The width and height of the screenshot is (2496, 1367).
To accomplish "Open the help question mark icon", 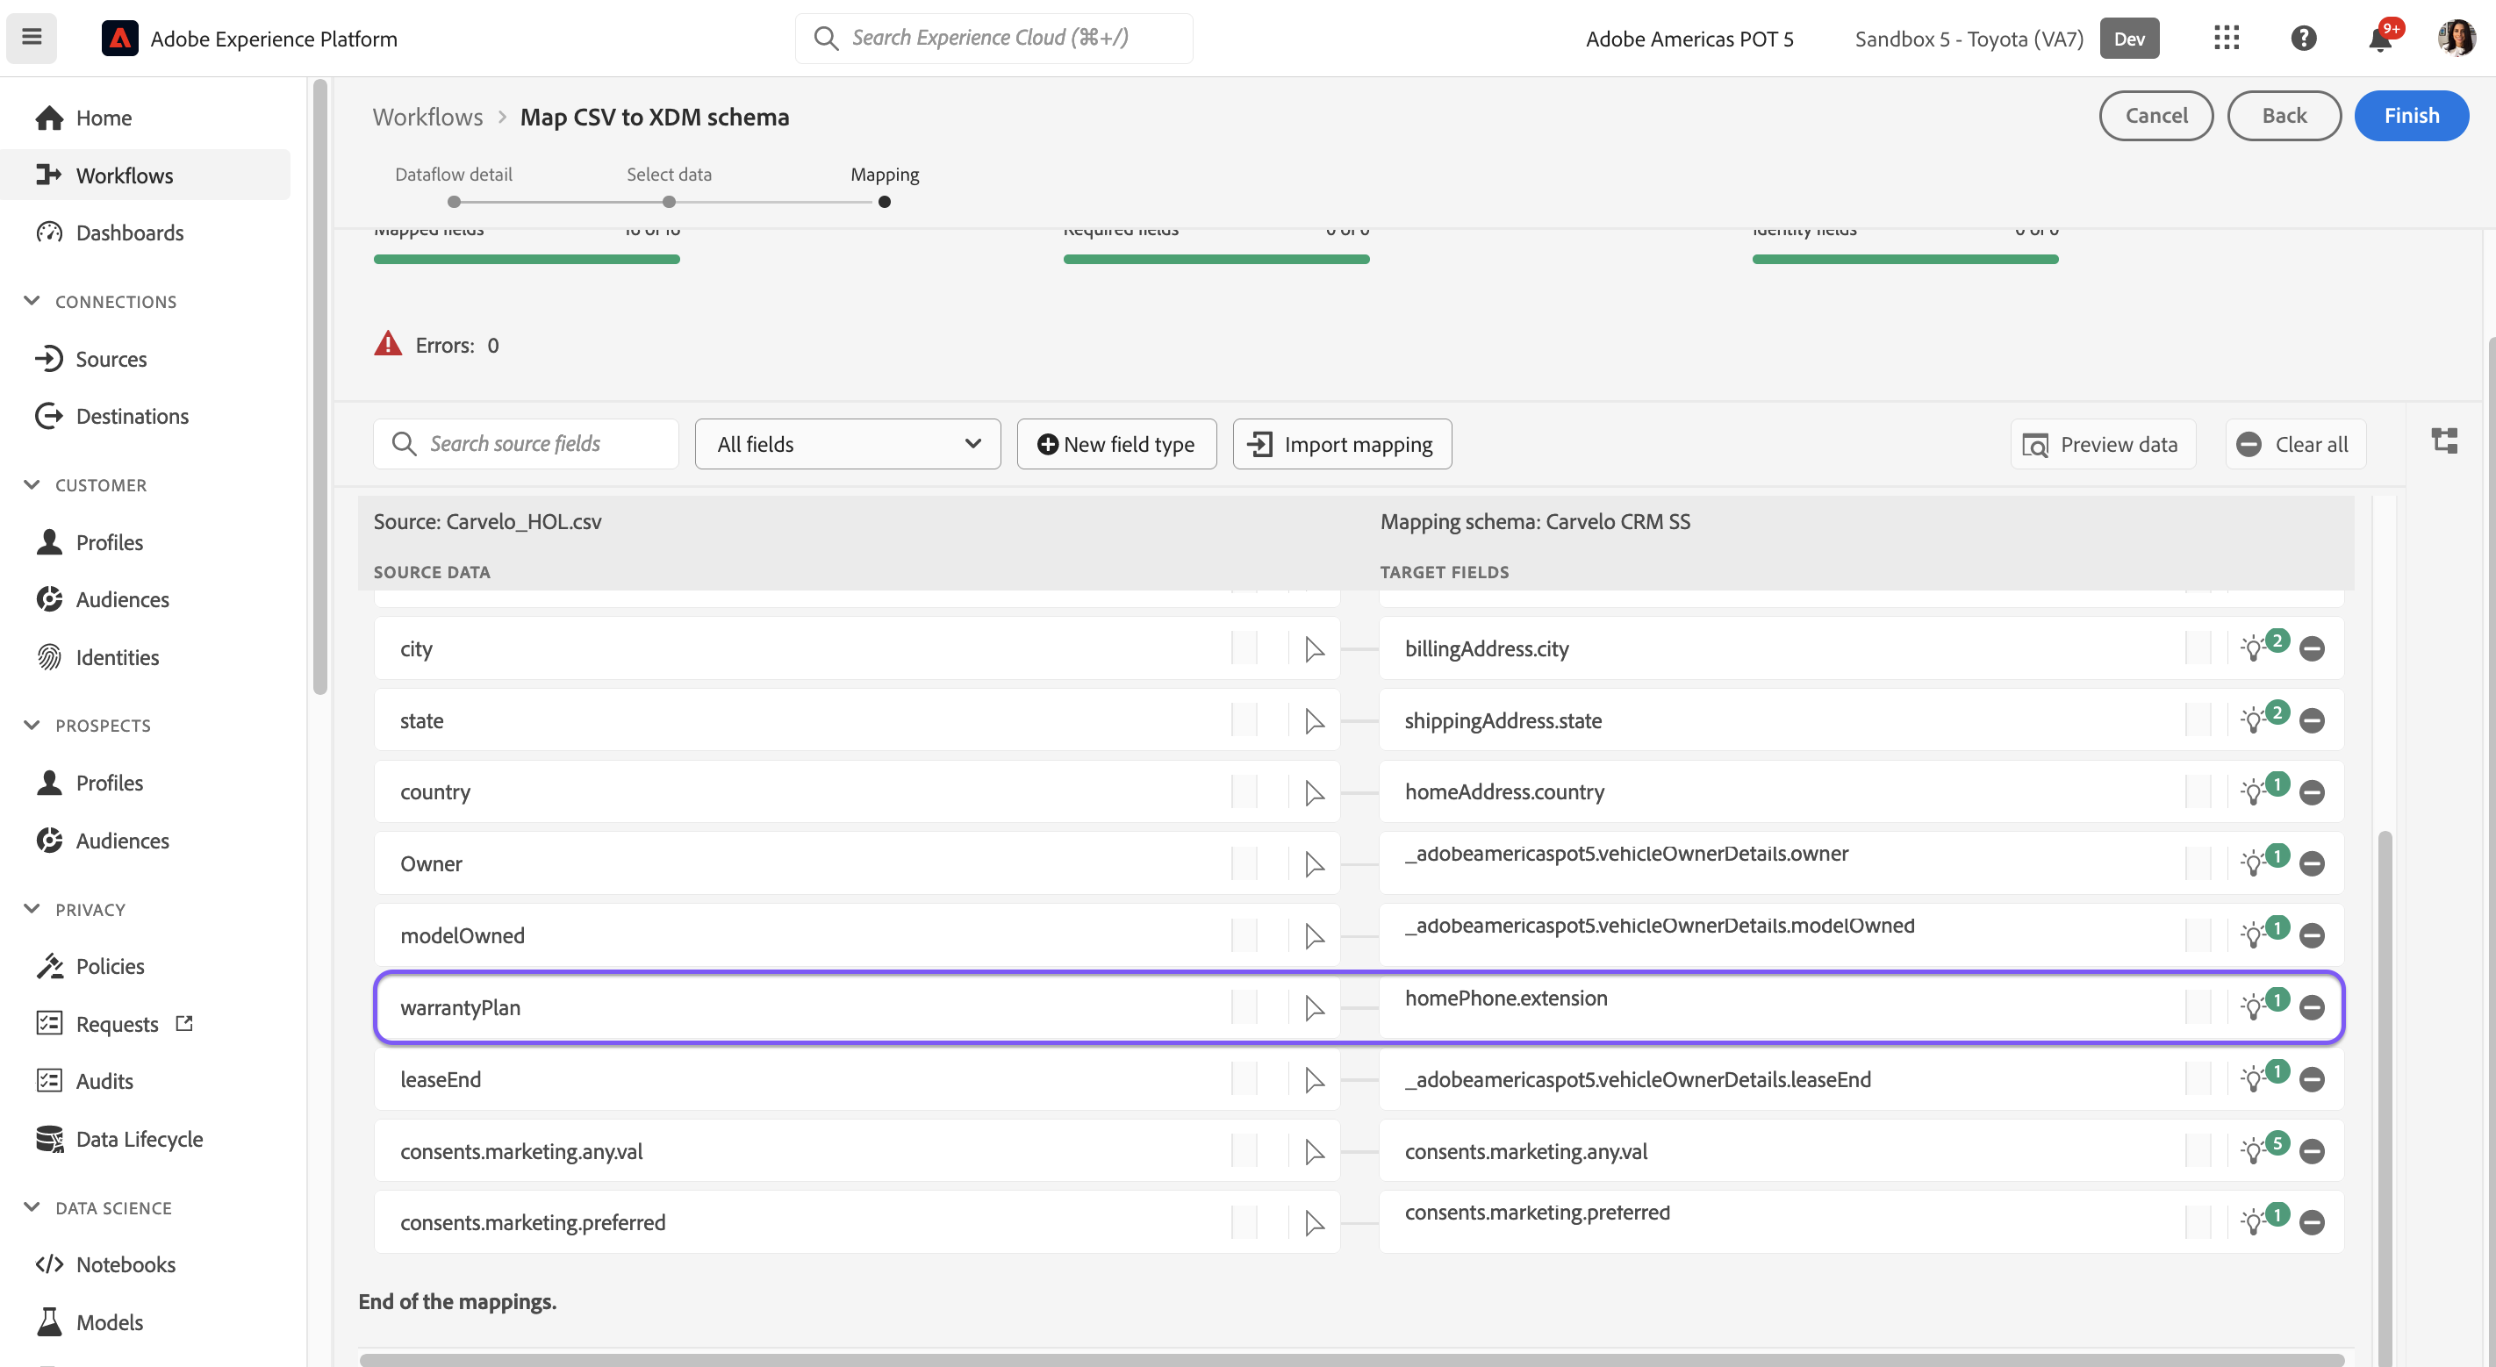I will tap(2303, 38).
